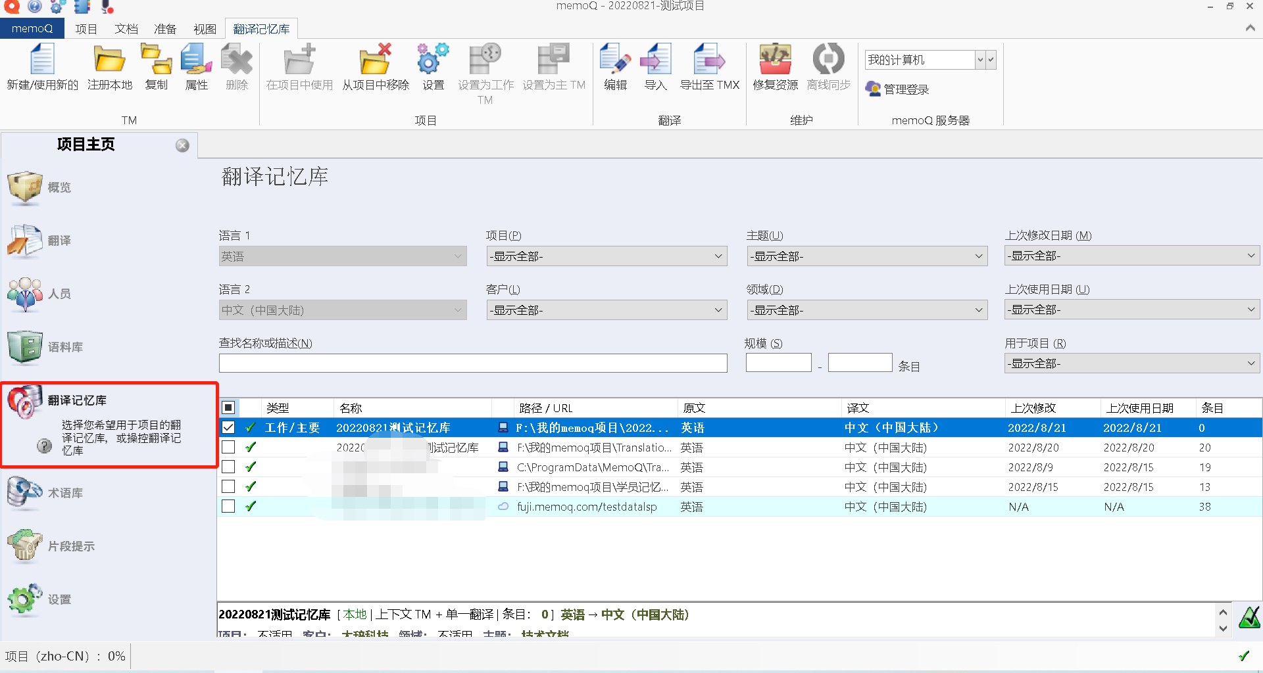1263x673 pixels.
Task: Sort by the 条目 column header
Action: [x=1228, y=407]
